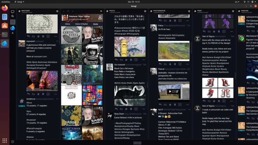This screenshot has height=145, width=258.
Task: Open the peertube.iriseden.eu video link
Action: (172, 79)
